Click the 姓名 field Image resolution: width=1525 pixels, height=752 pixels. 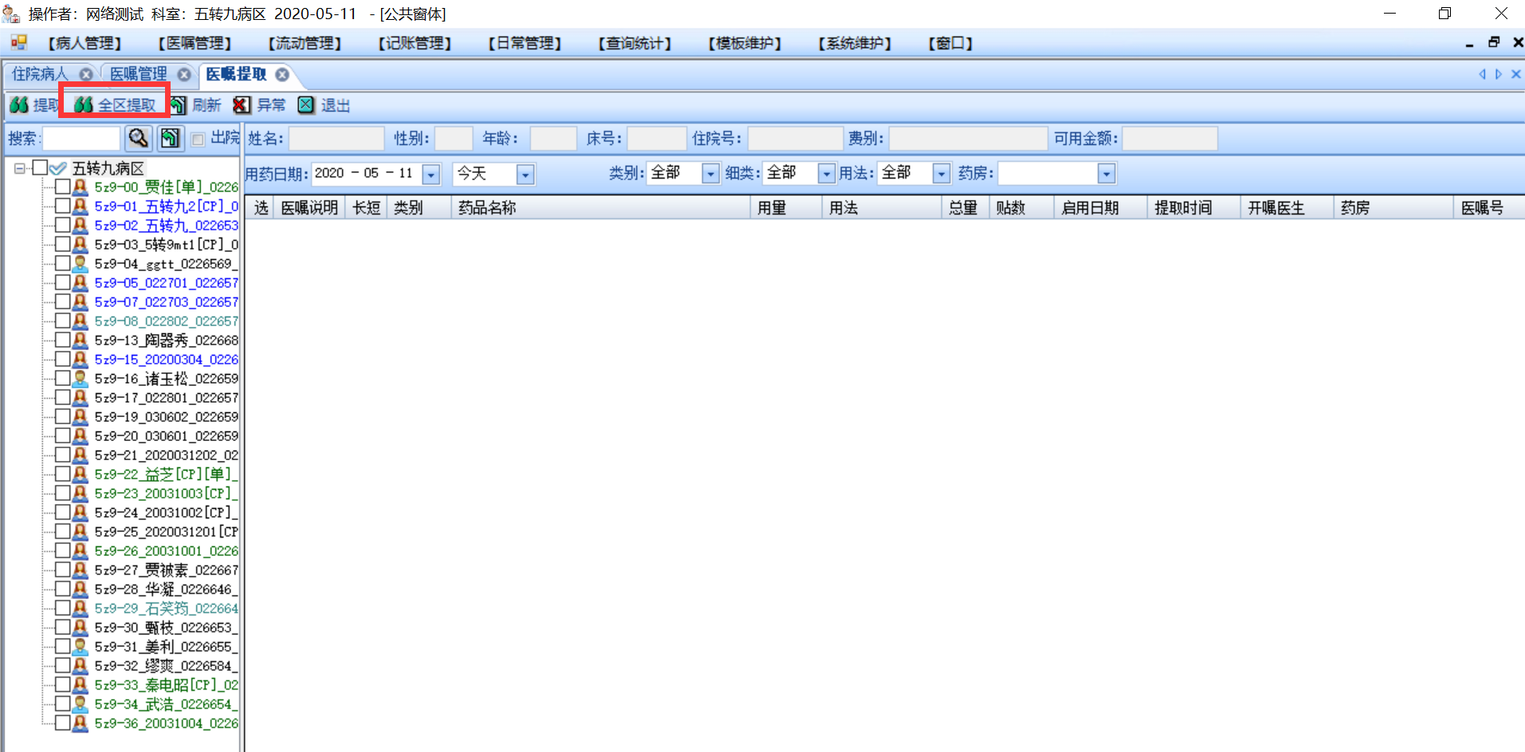[x=336, y=139]
